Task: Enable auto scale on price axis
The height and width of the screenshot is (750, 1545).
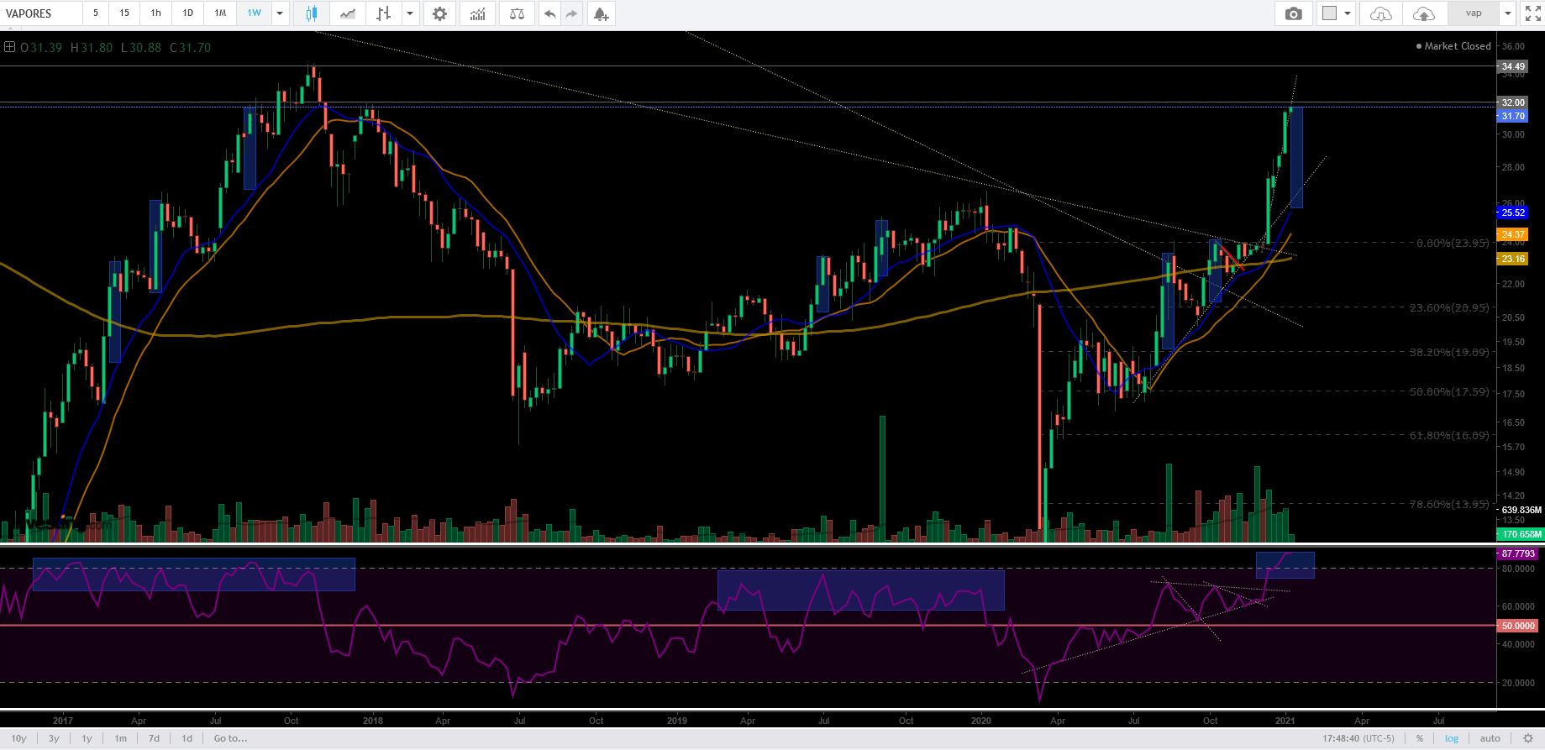Action: click(x=1490, y=738)
